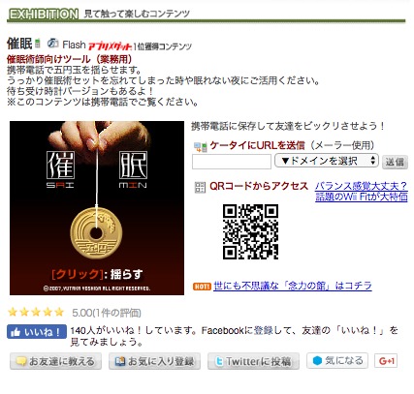This screenshot has height=394, width=414.
Task: Click the Google +1 button
Action: point(386,361)
